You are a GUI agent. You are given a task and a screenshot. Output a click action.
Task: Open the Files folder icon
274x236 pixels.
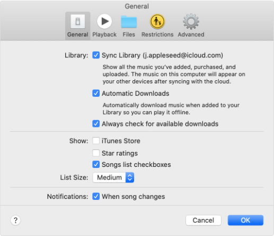pos(129,22)
